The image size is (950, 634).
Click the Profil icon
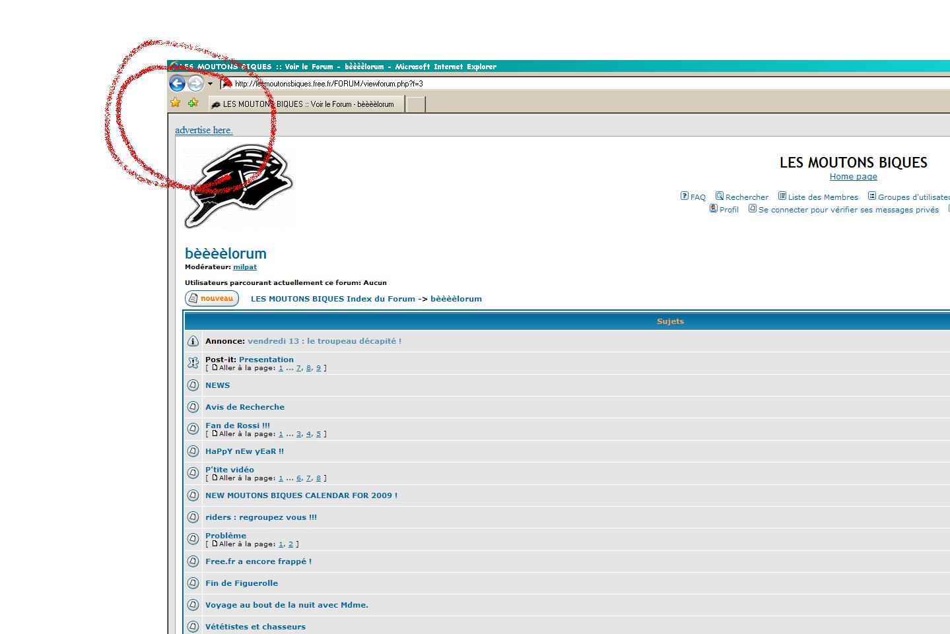(x=714, y=208)
